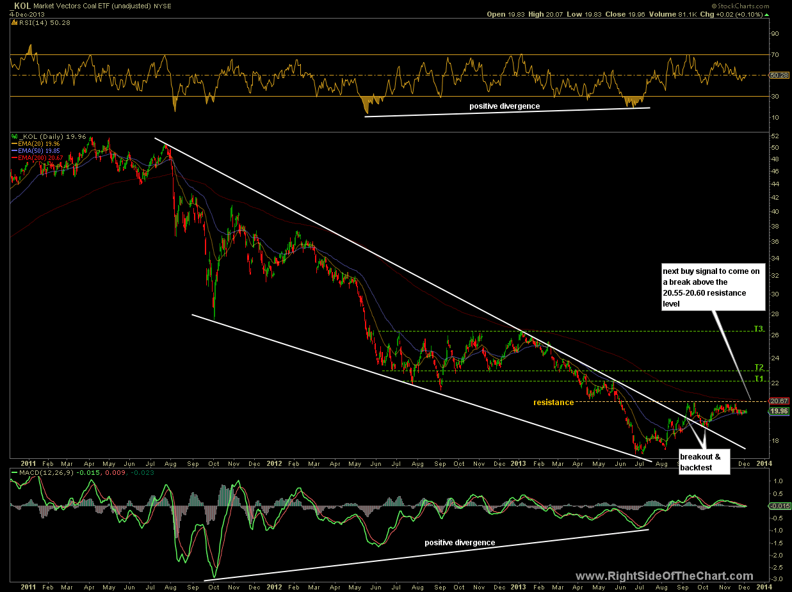
Task: Select the T1 price target label
Action: [758, 379]
